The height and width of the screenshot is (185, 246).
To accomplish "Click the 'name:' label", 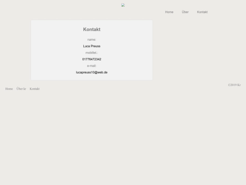I will coord(92,40).
